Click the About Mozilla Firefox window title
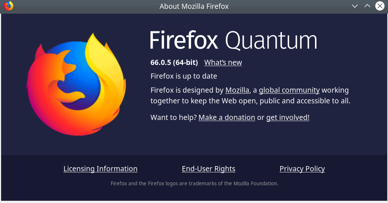Image resolution: width=388 pixels, height=203 pixels. 194,6
